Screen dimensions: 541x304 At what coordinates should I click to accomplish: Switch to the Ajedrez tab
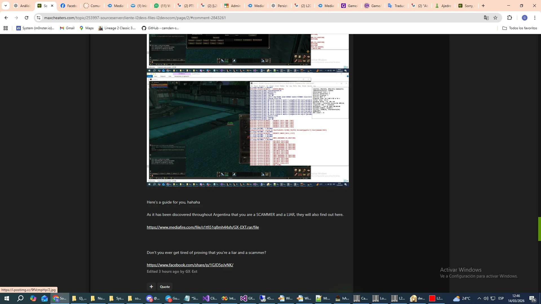(443, 6)
